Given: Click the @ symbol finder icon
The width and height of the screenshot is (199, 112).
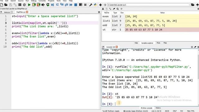Looking at the screenshot, I should click(24, 5).
